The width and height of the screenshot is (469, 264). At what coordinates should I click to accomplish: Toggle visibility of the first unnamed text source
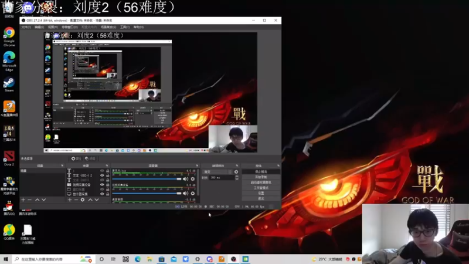102,171
